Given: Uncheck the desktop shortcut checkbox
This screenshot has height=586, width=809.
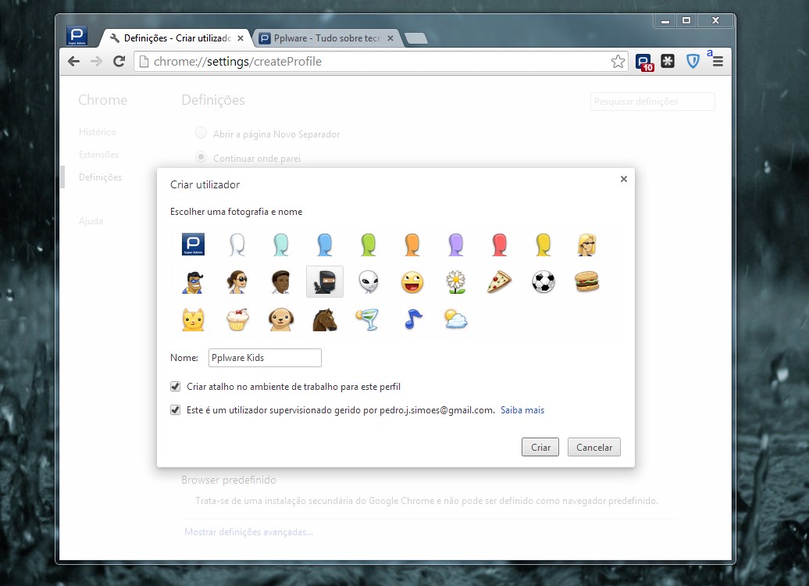Looking at the screenshot, I should pyautogui.click(x=176, y=386).
